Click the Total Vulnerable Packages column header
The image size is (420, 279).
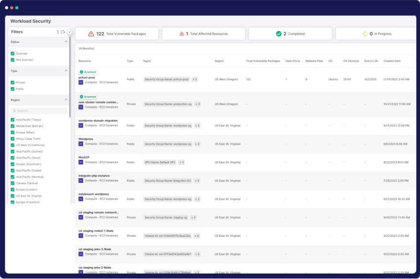pyautogui.click(x=263, y=61)
